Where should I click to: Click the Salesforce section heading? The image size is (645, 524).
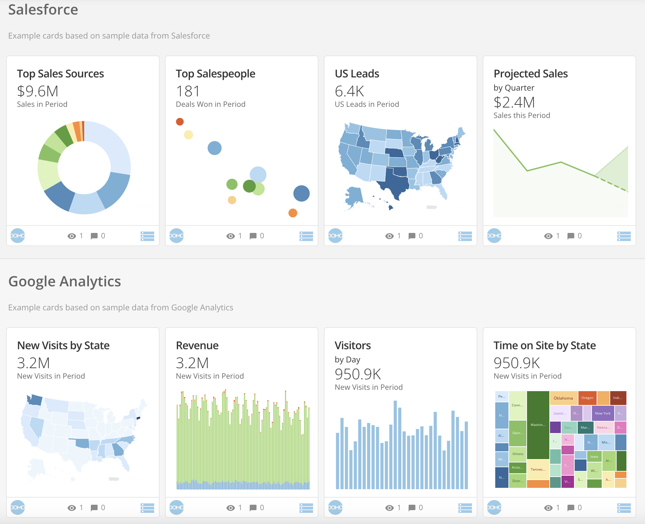(43, 9)
